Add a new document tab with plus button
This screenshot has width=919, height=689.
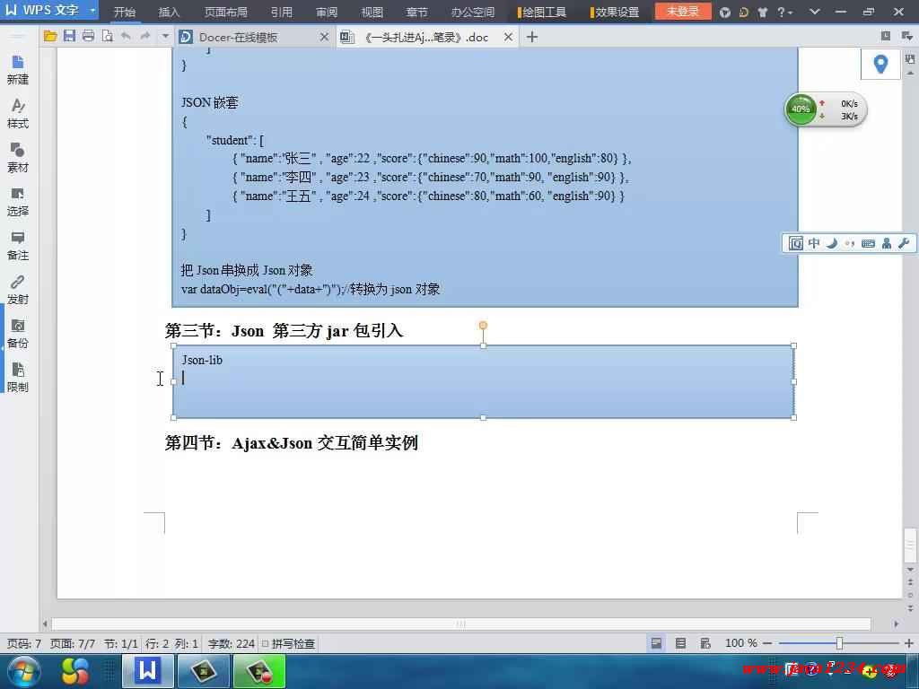[532, 37]
